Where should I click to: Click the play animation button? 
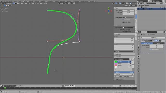pyautogui.click(x=70, y=86)
